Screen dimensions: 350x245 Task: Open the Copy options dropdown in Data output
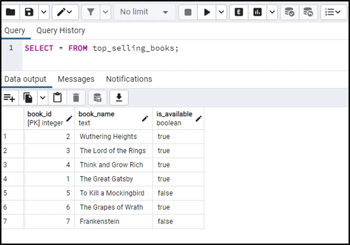click(x=43, y=98)
